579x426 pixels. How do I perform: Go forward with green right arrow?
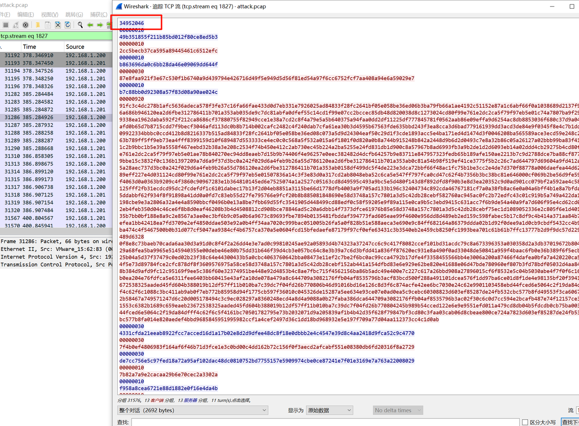(x=100, y=25)
